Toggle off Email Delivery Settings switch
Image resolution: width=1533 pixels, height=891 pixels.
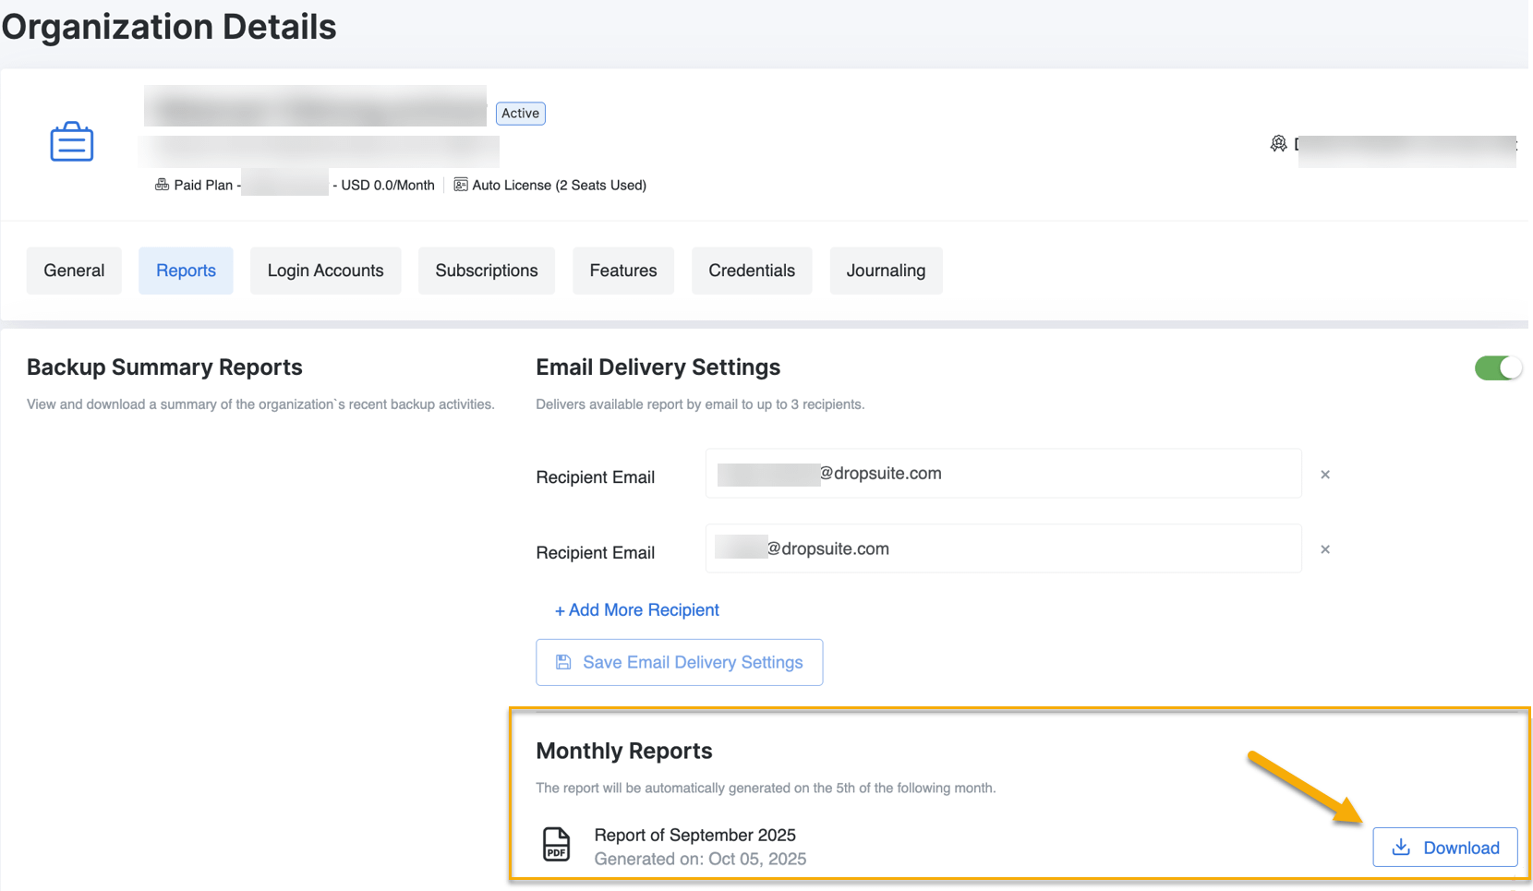click(x=1497, y=368)
